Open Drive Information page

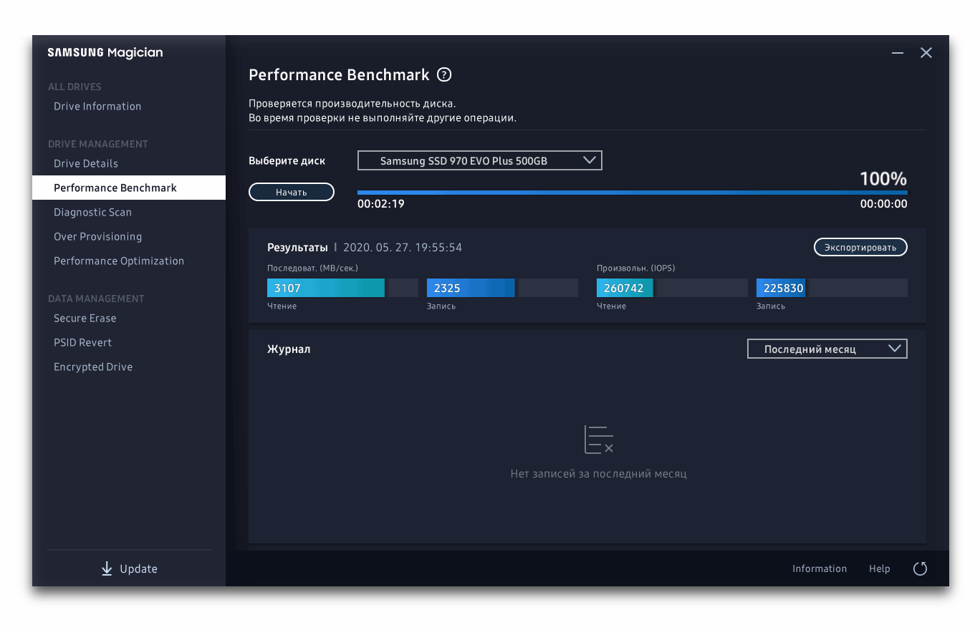point(97,106)
